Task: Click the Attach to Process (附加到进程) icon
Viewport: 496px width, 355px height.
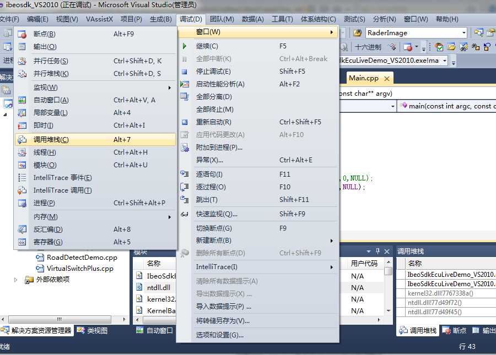Action: tap(185, 148)
